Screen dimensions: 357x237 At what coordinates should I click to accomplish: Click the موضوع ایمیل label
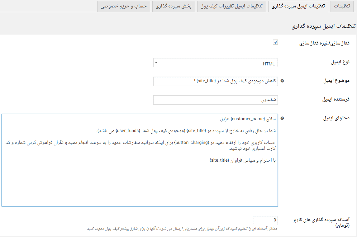point(336,81)
